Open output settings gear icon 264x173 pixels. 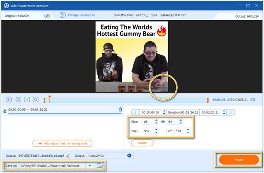[129, 155]
